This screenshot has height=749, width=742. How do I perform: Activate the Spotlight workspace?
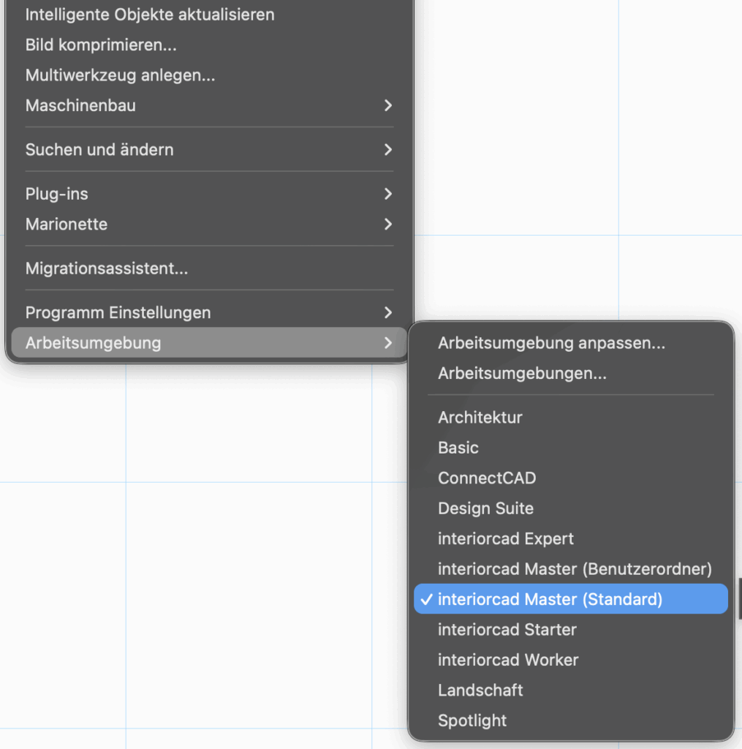coord(472,720)
